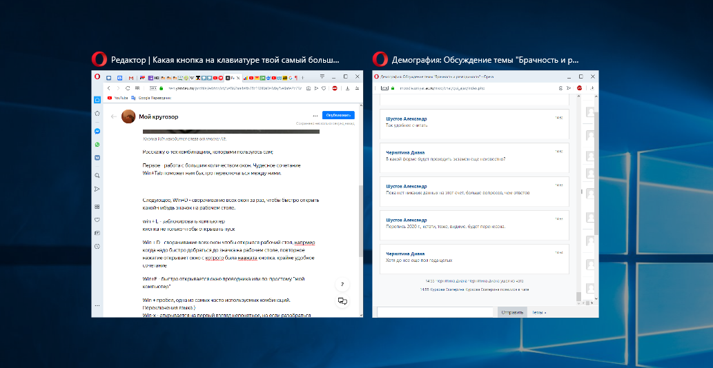The width and height of the screenshot is (713, 368).
Task: Click the Мой кругозор channel avatar
Action: coord(128,116)
